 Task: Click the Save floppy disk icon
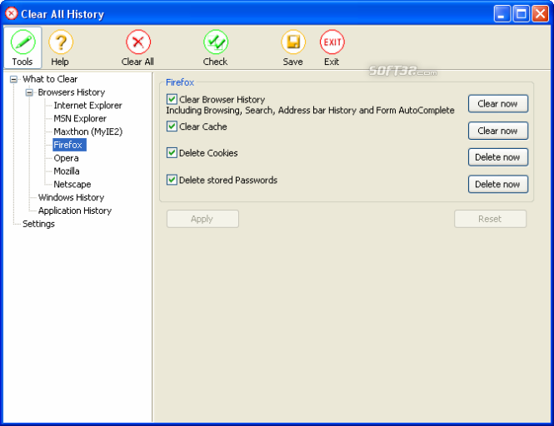293,42
